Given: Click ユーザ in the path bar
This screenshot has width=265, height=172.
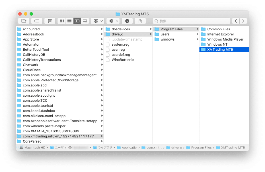Looking at the screenshot, I should tap(57, 148).
